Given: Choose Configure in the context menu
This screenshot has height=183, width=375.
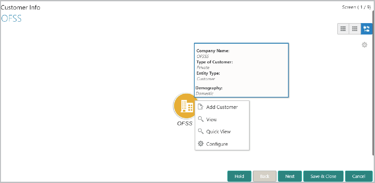Looking at the screenshot, I should coord(222,144).
